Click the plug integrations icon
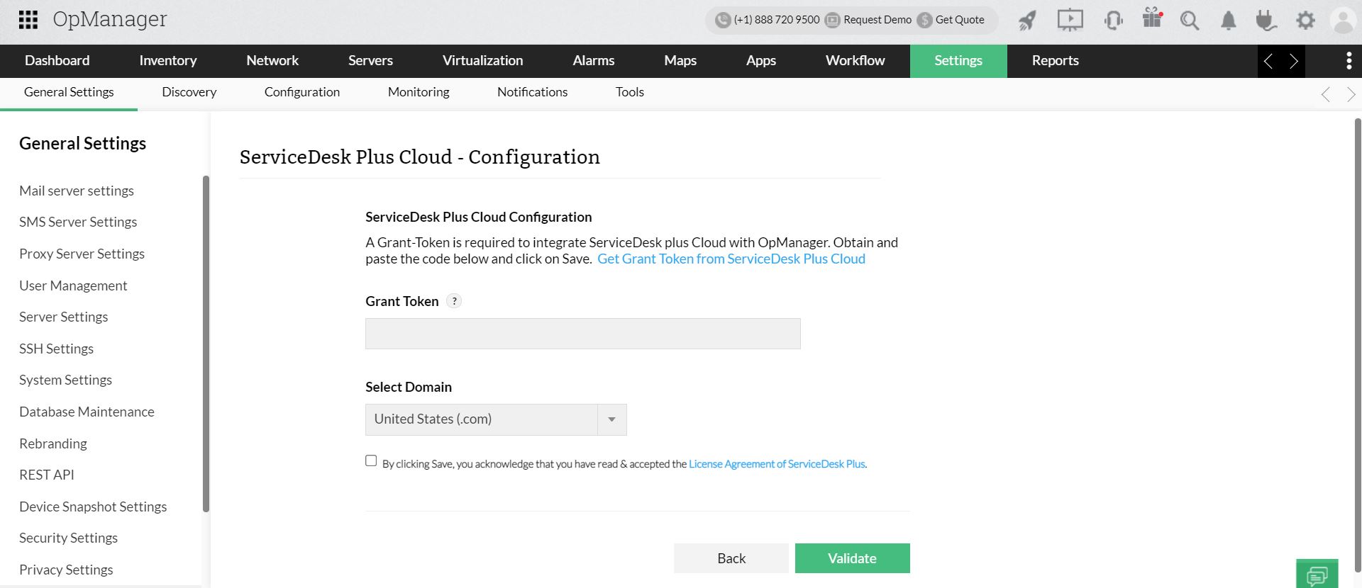Screen dimensions: 1362x588 pos(1266,21)
